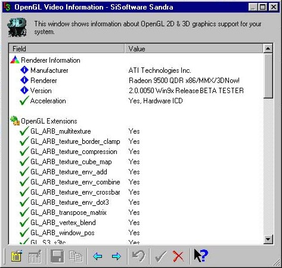Click the grey checkmark OK icon
This screenshot has width=282, height=268.
coord(160,256)
